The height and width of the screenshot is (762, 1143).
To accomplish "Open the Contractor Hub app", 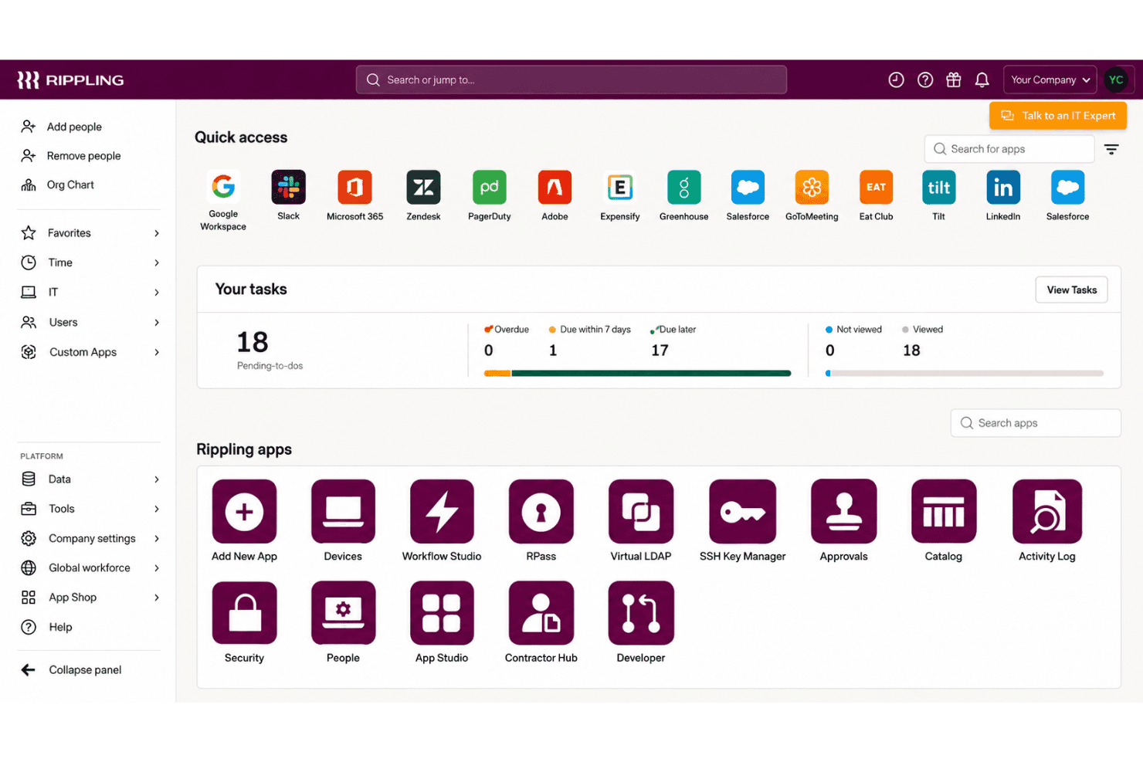I will click(x=541, y=613).
